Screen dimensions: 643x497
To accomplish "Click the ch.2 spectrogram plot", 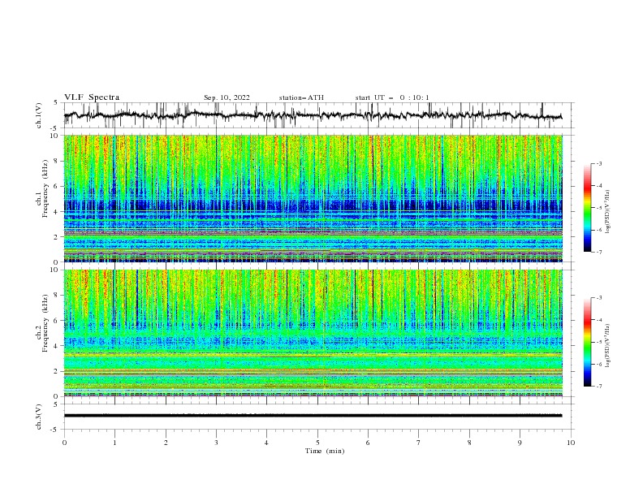I will 313,333.
